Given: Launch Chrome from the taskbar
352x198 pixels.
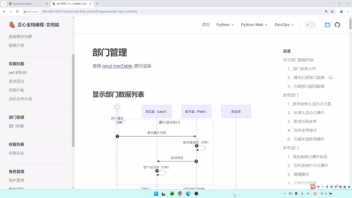Looking at the screenshot, I should [x=180, y=194].
